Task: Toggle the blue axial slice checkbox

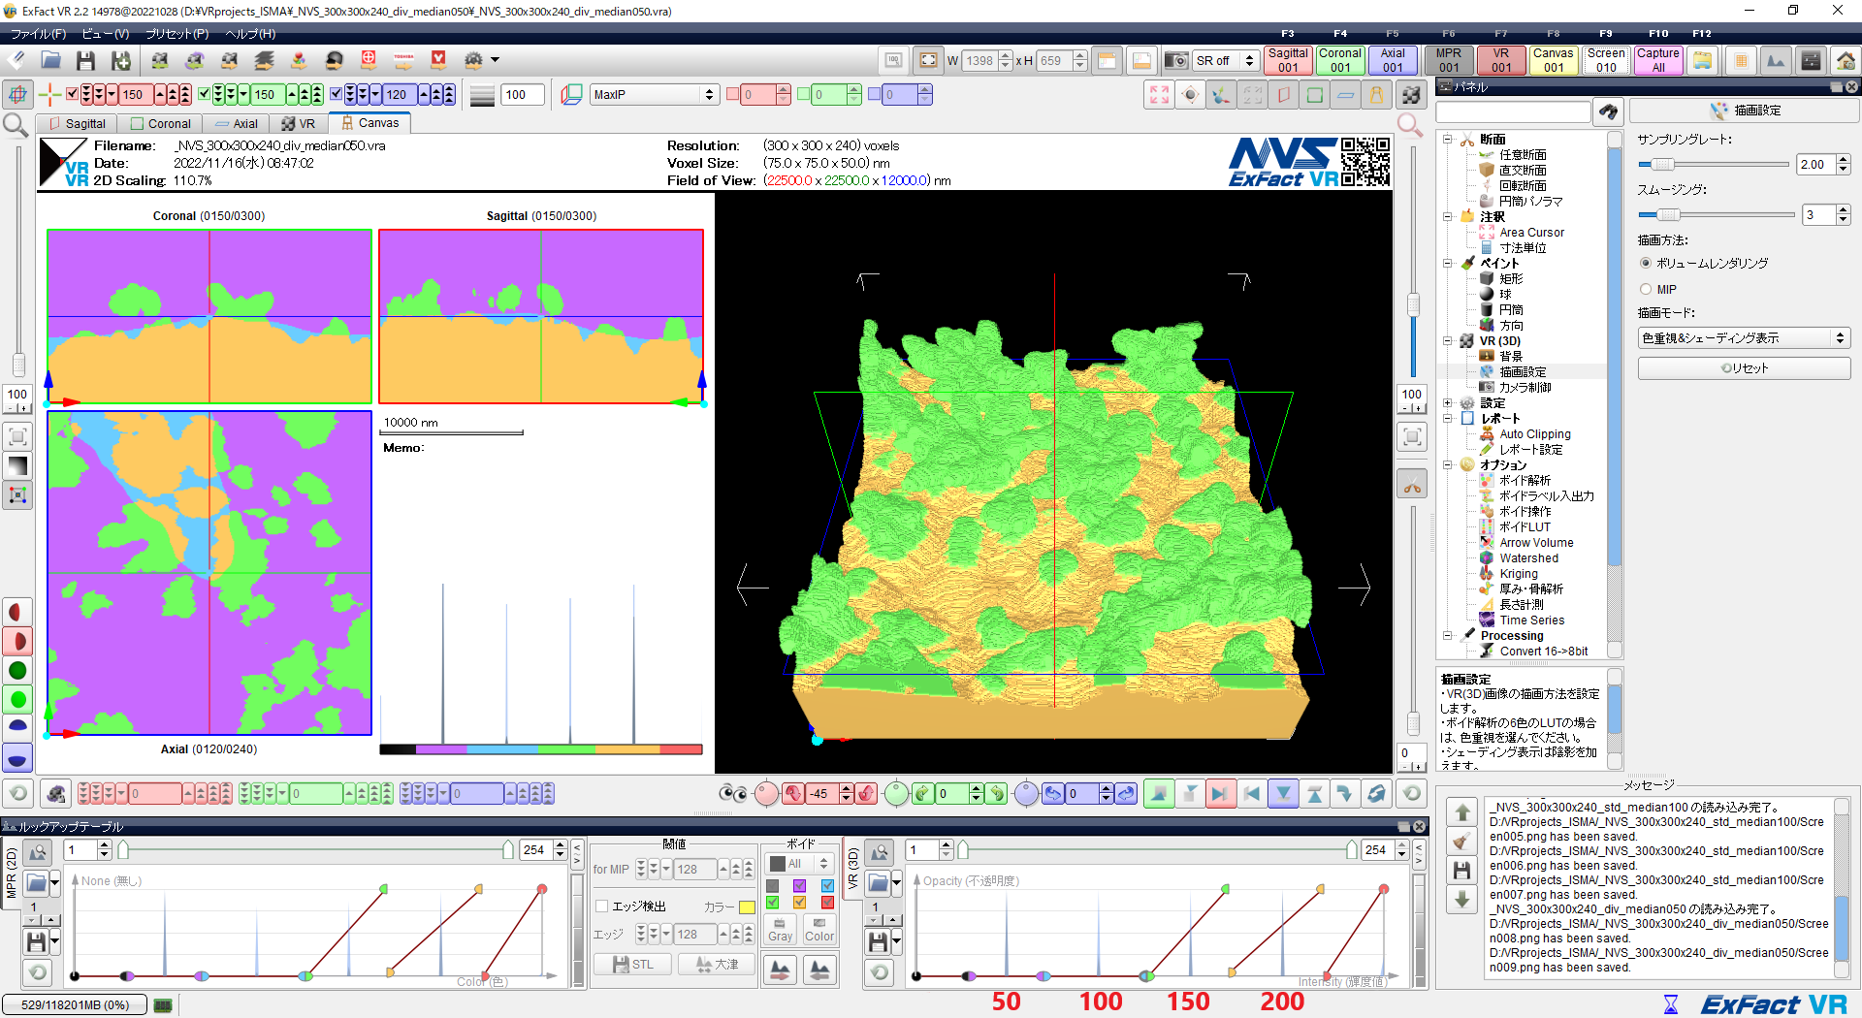Action: coord(336,94)
